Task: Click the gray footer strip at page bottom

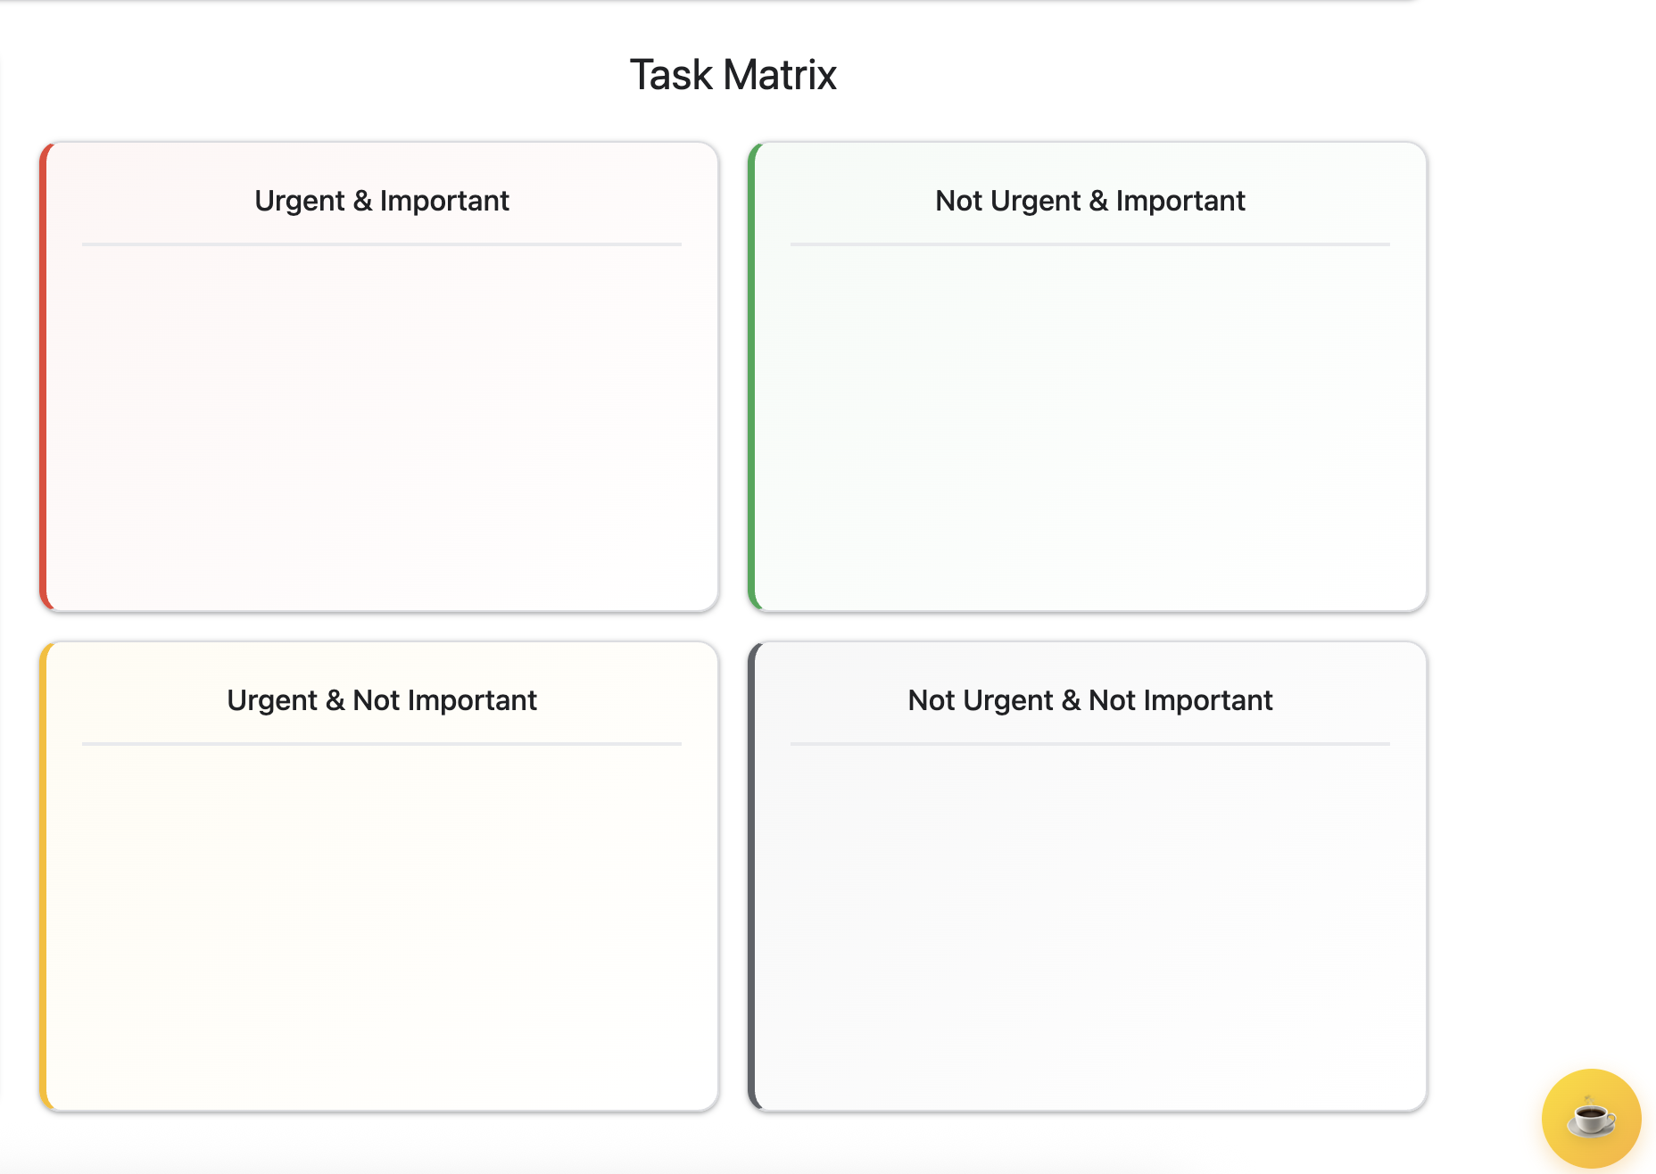Action: click(714, 1160)
